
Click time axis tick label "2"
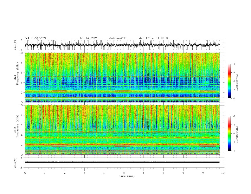(65, 173)
